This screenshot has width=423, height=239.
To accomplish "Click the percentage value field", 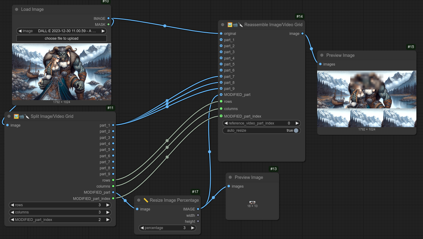I will pos(167,228).
